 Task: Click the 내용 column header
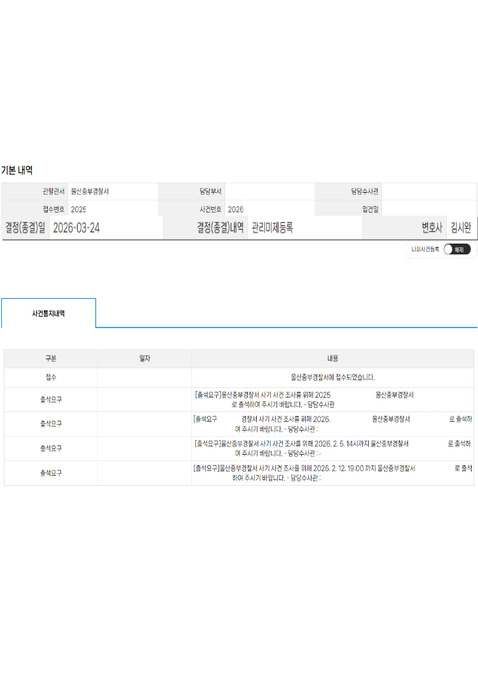coord(332,359)
